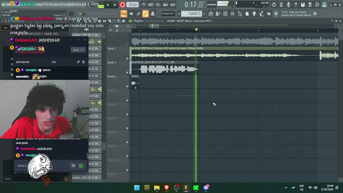Open the chat bubble info icon
343x193 pixels.
tap(317, 5)
